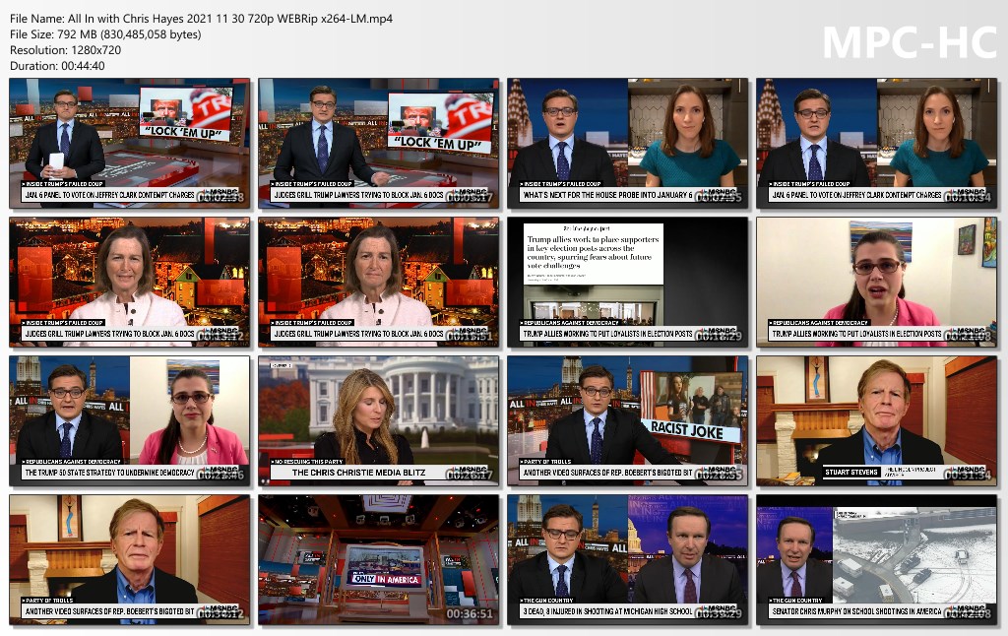Click the File Size '792 MB' text
The height and width of the screenshot is (636, 1008).
(x=105, y=34)
